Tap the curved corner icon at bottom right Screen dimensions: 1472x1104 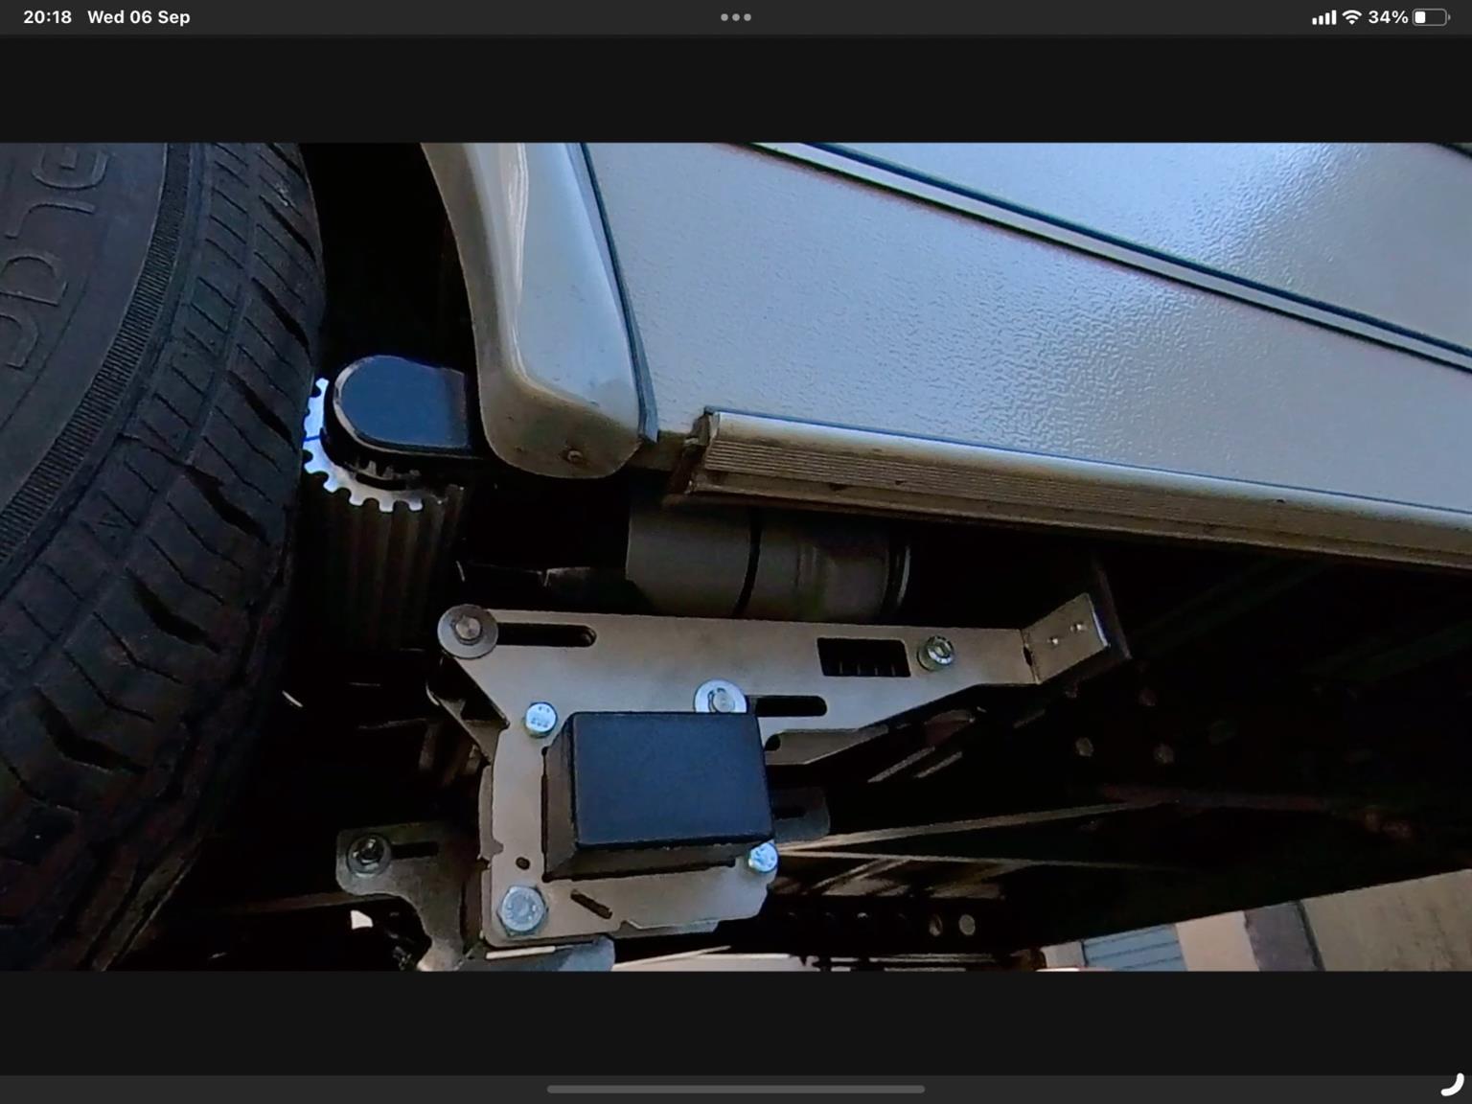click(1452, 1084)
